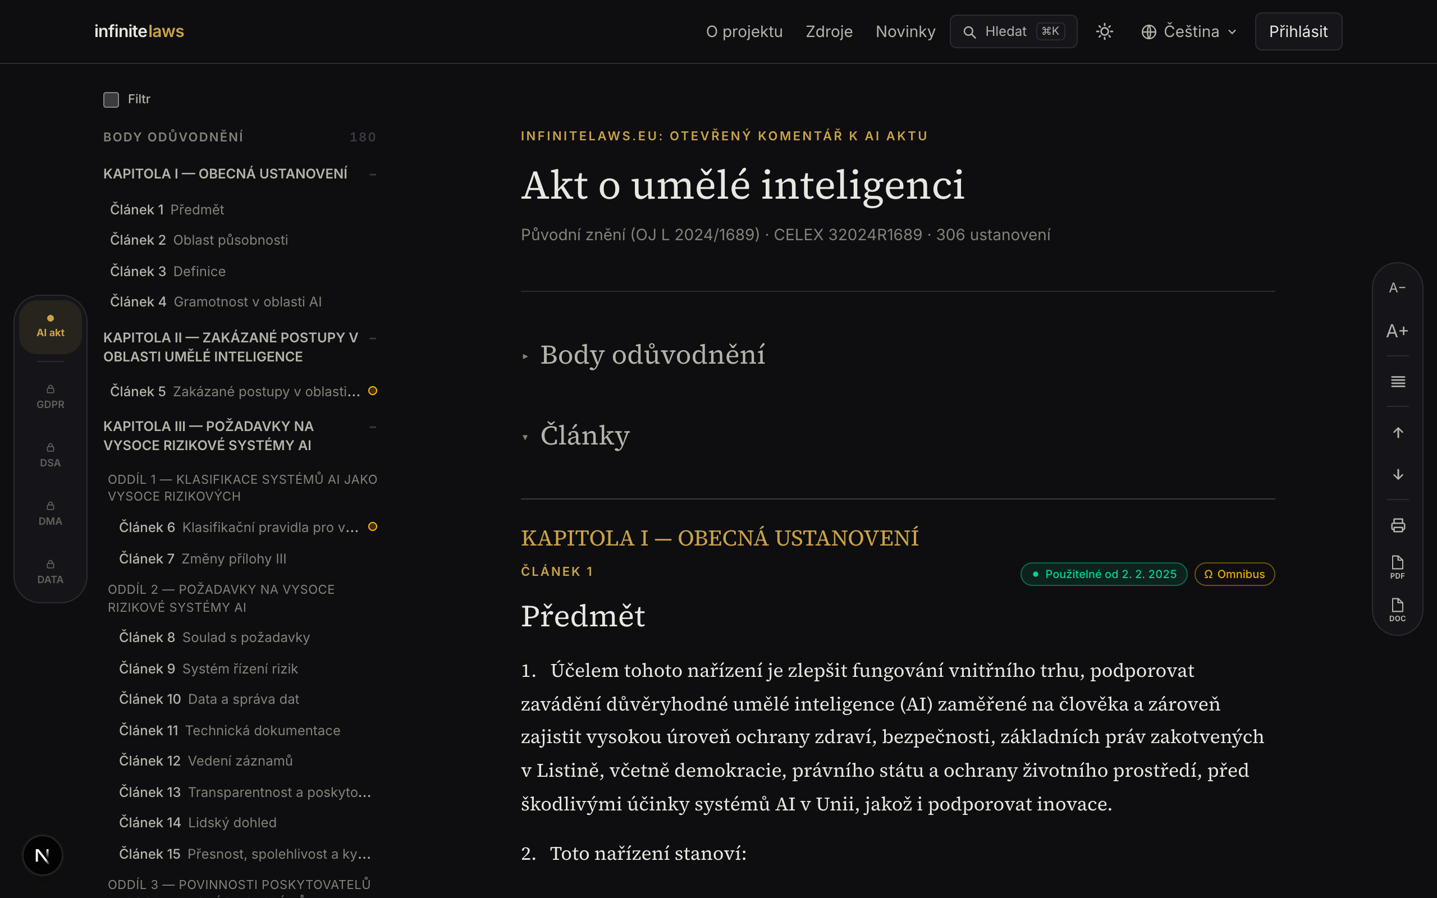The width and height of the screenshot is (1437, 898).
Task: Click Oddíl 2 — Požadavky na vysoce rizikové heading
Action: click(x=221, y=598)
